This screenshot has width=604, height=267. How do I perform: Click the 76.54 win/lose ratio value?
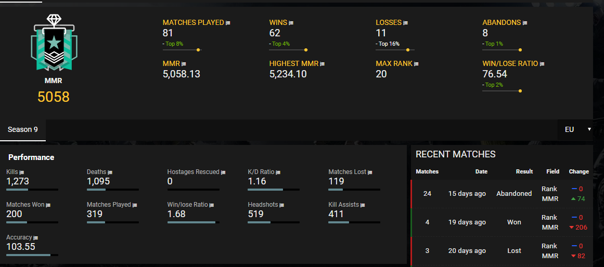tap(495, 74)
